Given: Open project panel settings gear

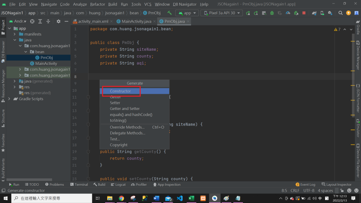Looking at the screenshot, I should [x=59, y=21].
